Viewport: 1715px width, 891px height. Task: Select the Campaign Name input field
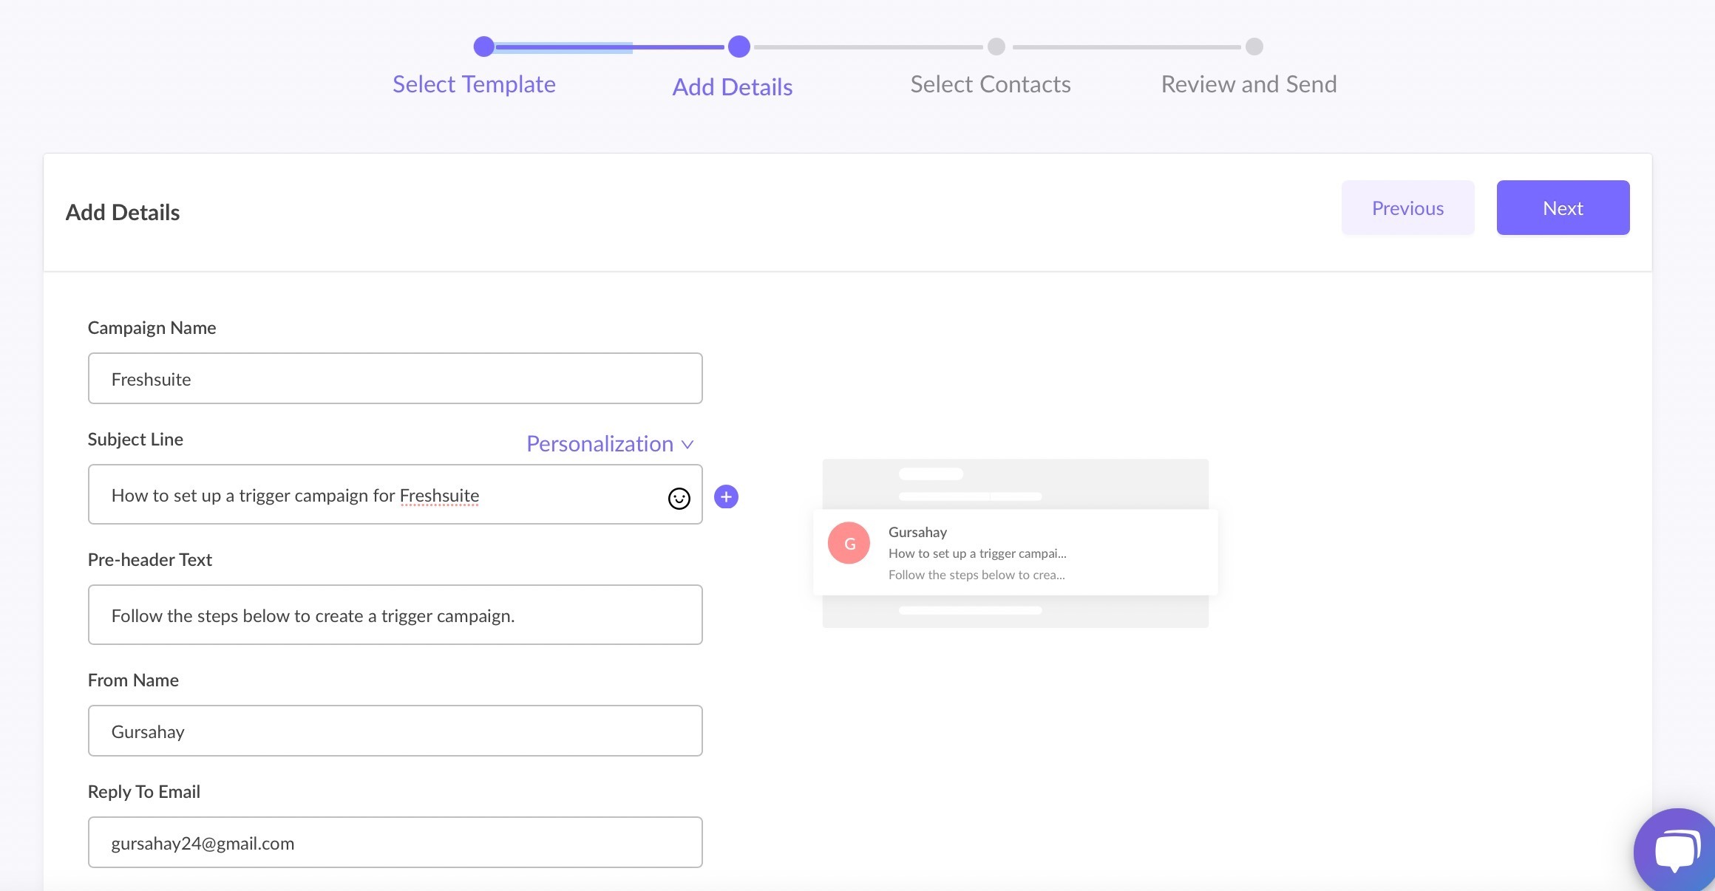[x=395, y=378]
